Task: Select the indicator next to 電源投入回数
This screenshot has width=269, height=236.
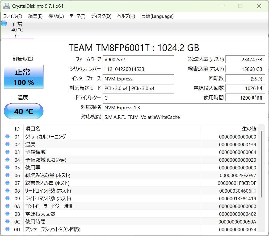Action: pyautogui.click(x=8, y=214)
